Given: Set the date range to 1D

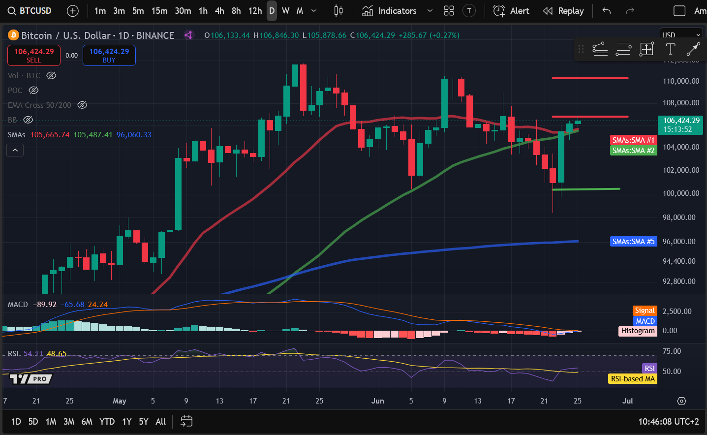Looking at the screenshot, I should pos(16,422).
